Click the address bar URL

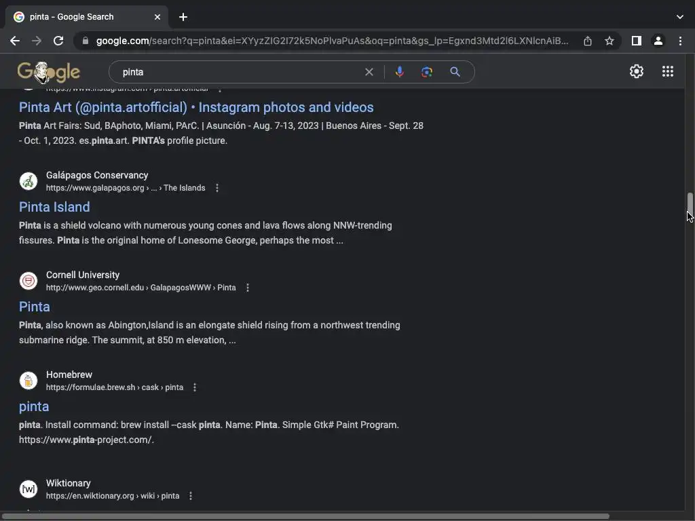pyautogui.click(x=333, y=41)
